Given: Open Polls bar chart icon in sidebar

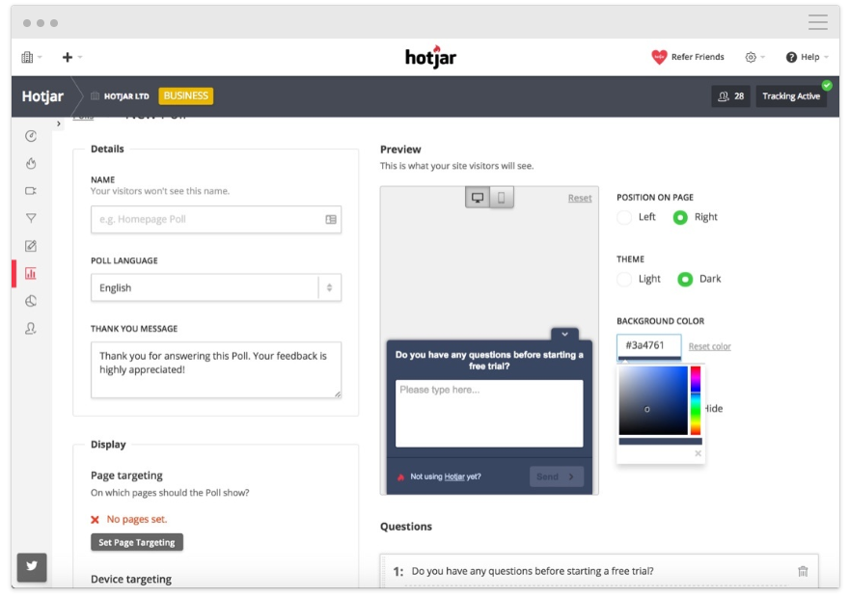Looking at the screenshot, I should point(31,273).
